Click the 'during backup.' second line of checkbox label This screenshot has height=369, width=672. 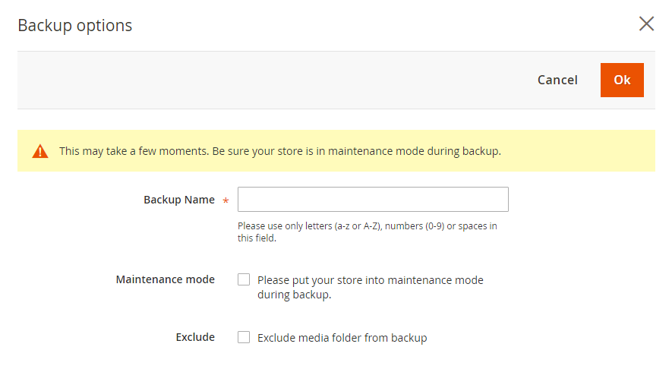[x=294, y=295]
